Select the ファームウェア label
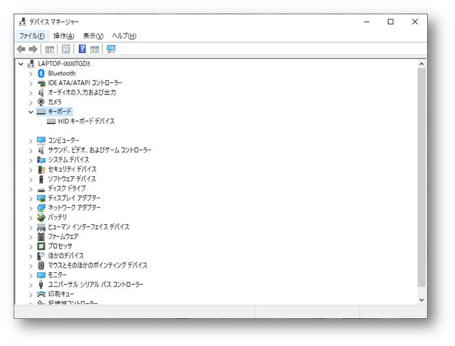Viewport: 455px width, 346px height. (x=63, y=236)
